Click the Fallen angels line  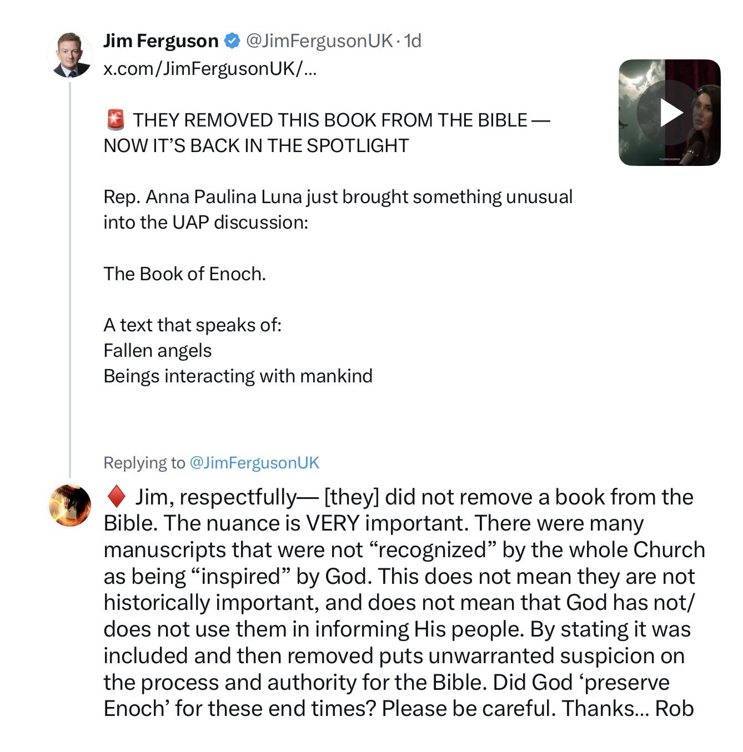point(157,351)
